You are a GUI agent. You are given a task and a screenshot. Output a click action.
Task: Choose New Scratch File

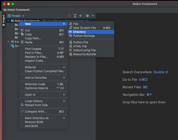point(91,28)
